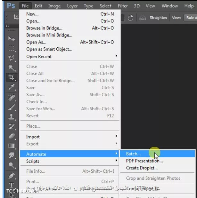
Task: Select the Dodge tool
Action: pyautogui.click(x=12, y=165)
